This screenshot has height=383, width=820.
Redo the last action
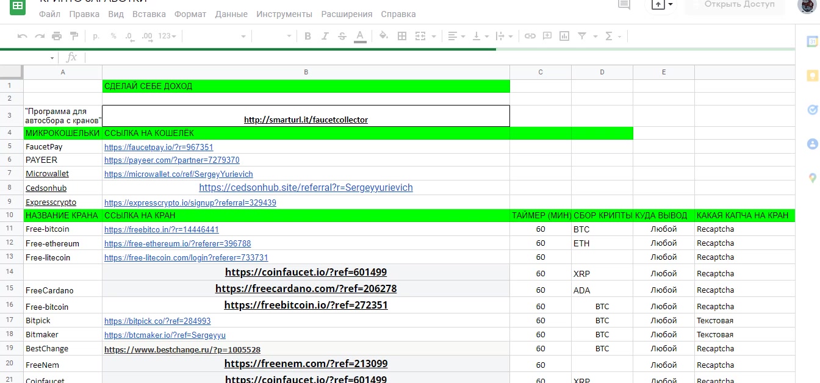(40, 37)
